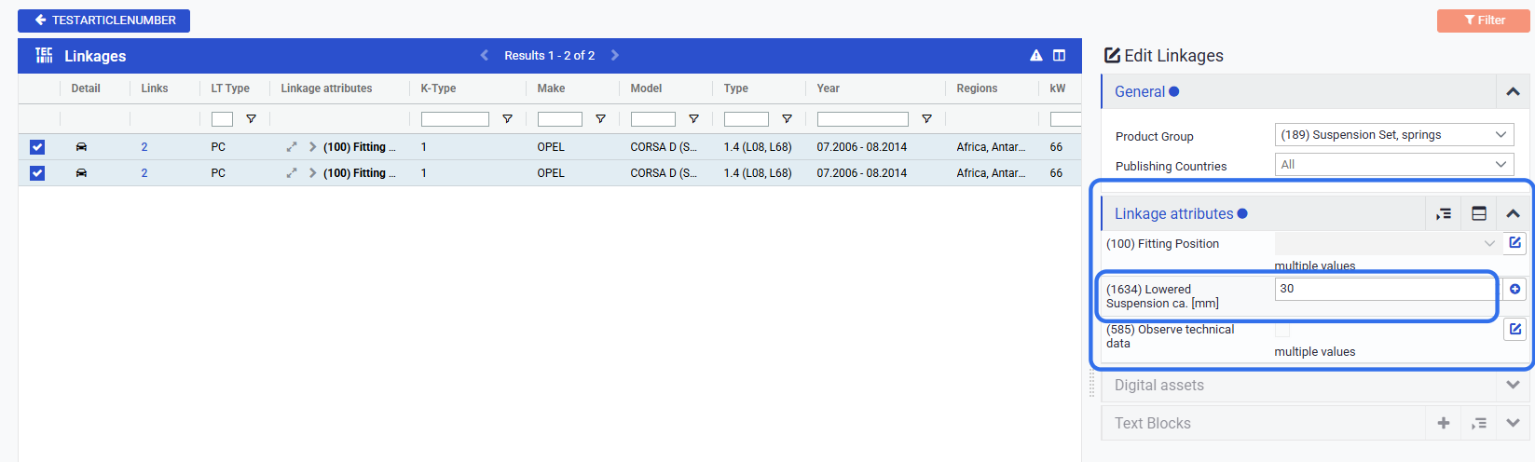This screenshot has width=1535, height=462.
Task: Sort by the Links column header
Action: [155, 88]
